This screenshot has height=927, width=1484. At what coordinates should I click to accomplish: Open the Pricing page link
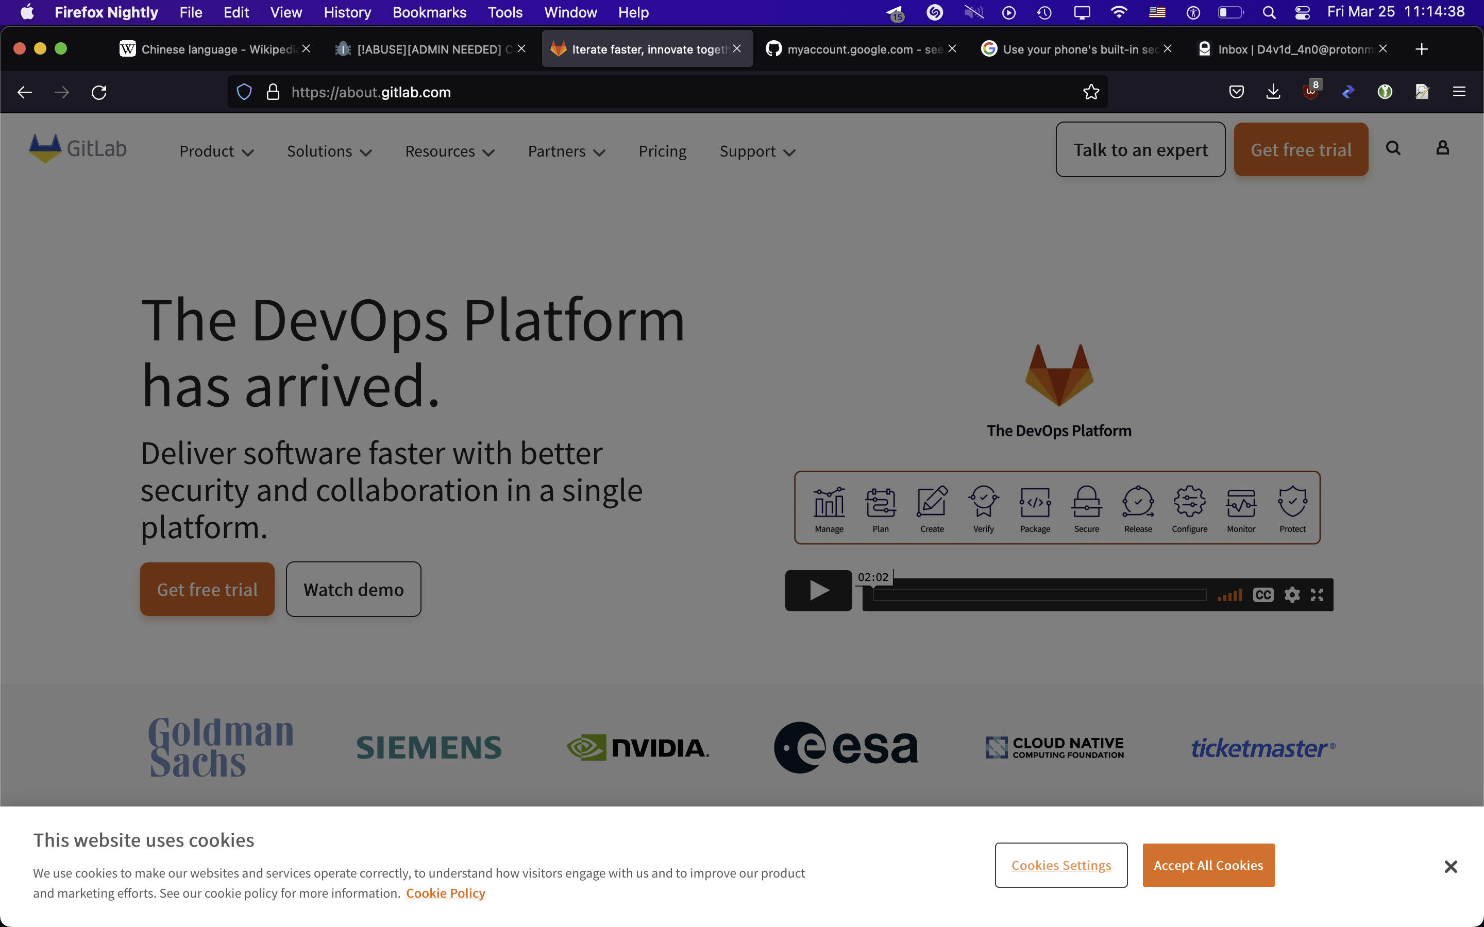point(662,151)
